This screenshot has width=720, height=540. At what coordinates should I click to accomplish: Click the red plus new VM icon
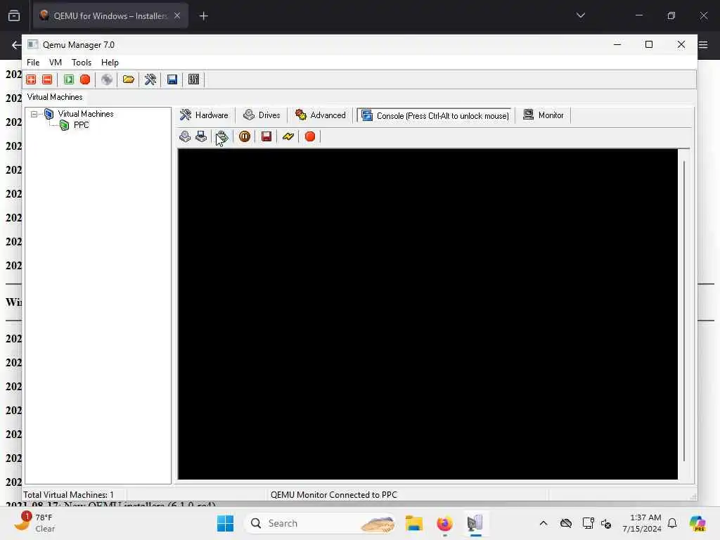click(x=31, y=79)
